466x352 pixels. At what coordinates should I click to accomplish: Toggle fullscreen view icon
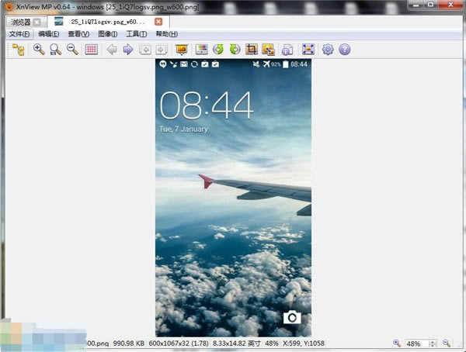click(x=308, y=50)
